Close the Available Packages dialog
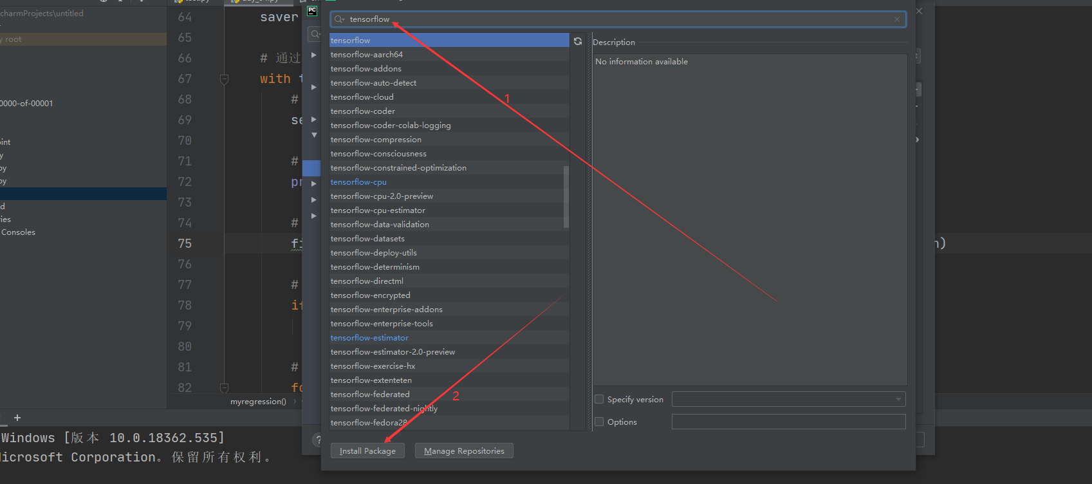The width and height of the screenshot is (1092, 484). (x=919, y=11)
